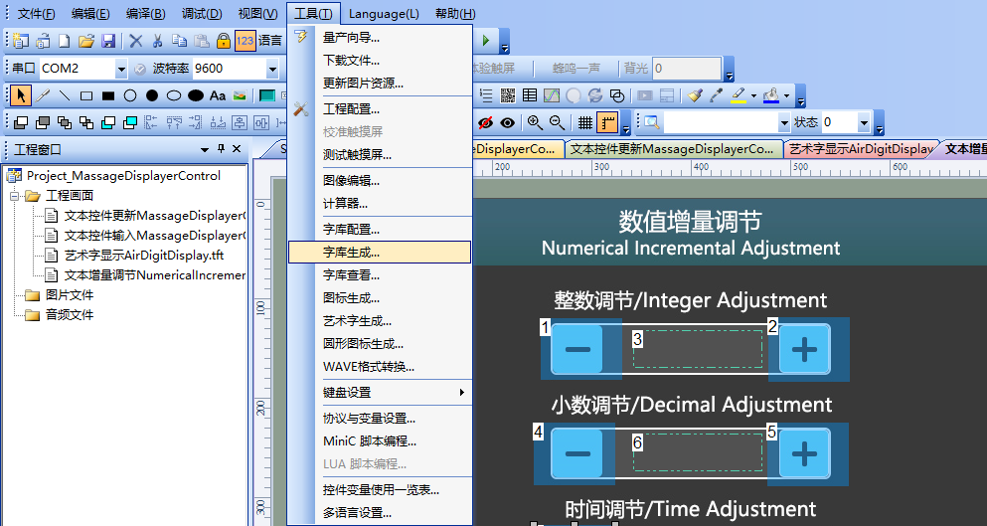Click the green run play icon
This screenshot has height=526, width=987.
point(486,41)
